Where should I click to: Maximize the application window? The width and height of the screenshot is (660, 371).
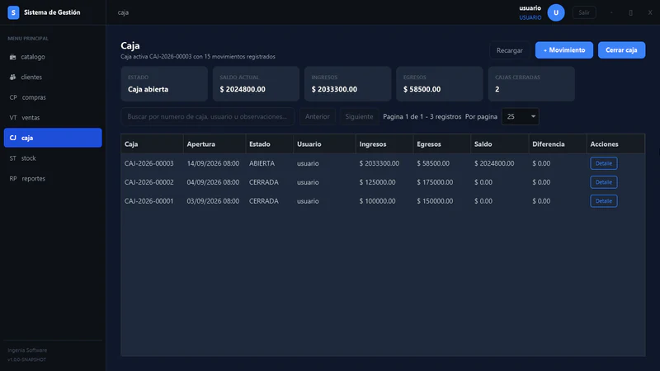click(x=630, y=12)
